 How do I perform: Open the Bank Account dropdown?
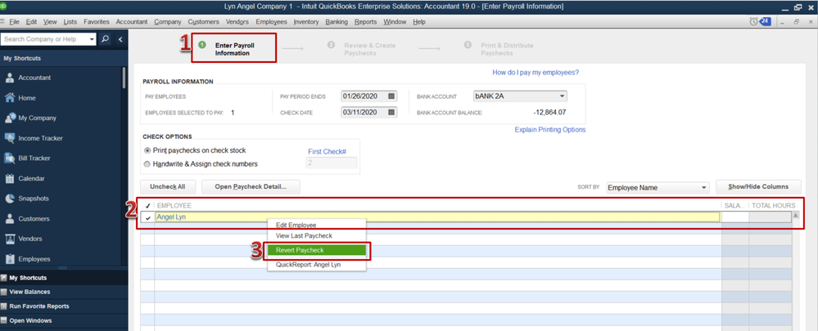click(x=562, y=96)
